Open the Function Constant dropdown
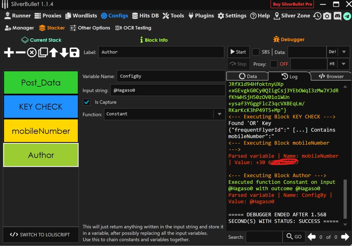This screenshot has height=246, width=352. tap(219, 114)
